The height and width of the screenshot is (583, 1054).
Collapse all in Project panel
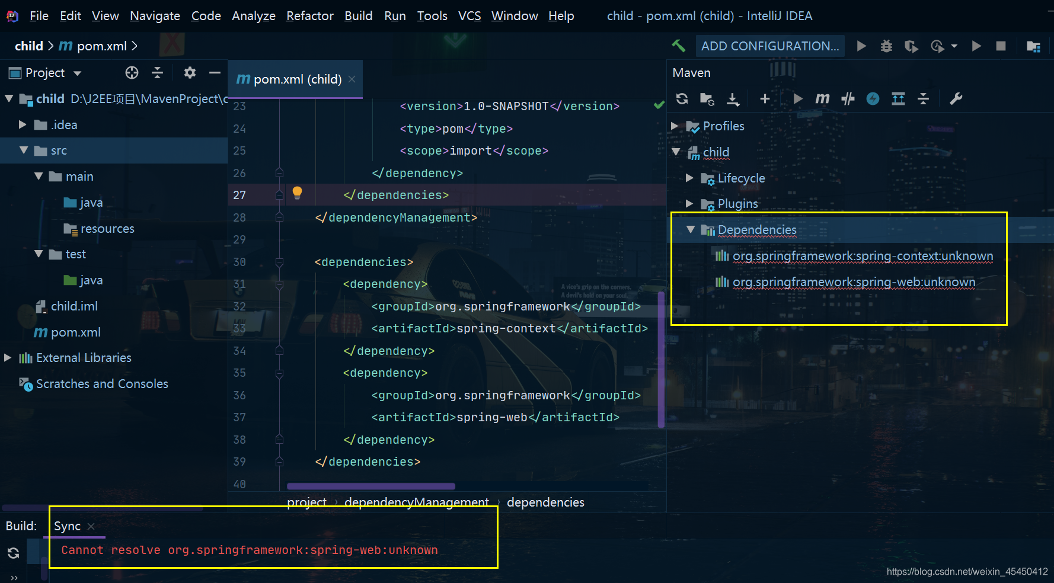point(157,73)
